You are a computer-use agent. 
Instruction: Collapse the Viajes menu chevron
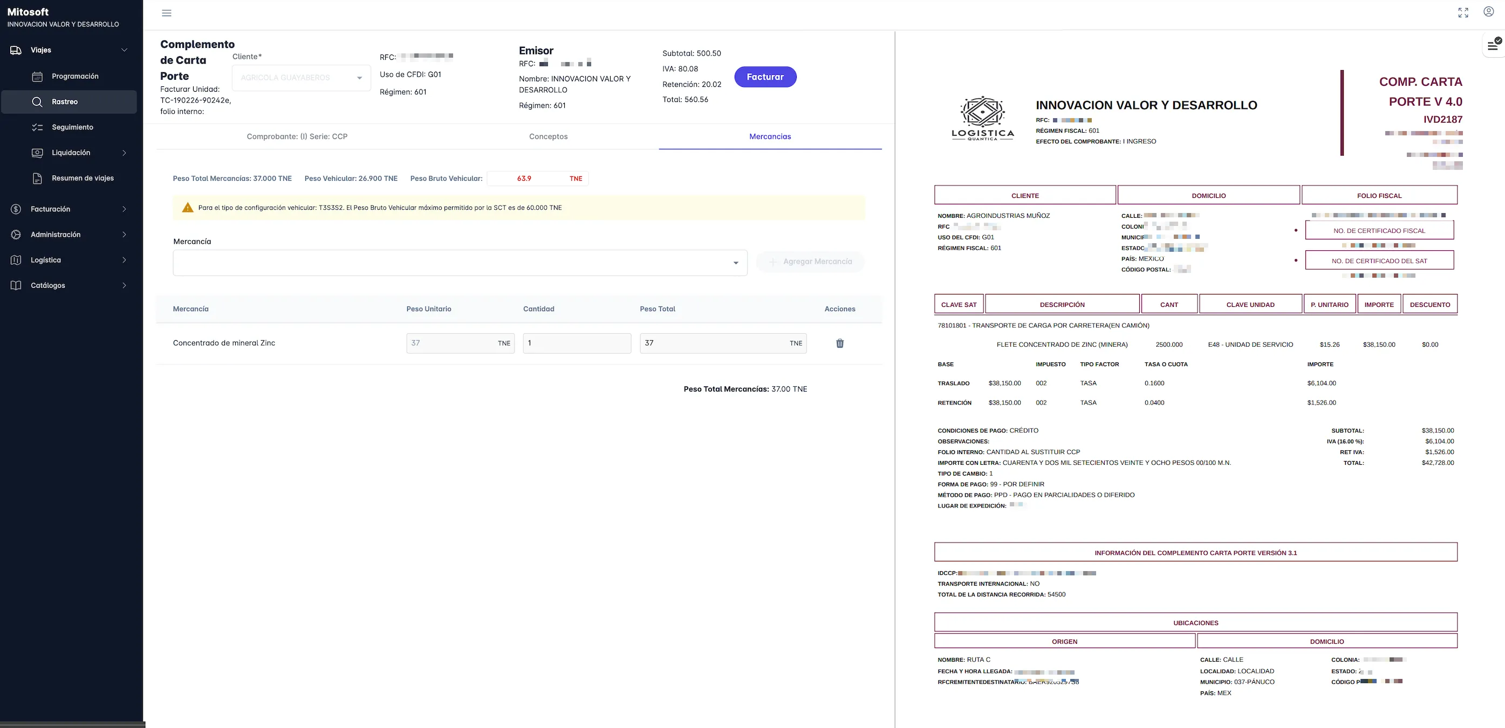125,50
